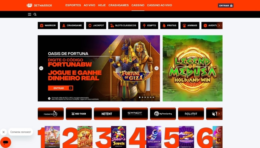Viewport: 260px width, 148px height.
Task: Open the hamburger menu icon
Action: (29, 14)
